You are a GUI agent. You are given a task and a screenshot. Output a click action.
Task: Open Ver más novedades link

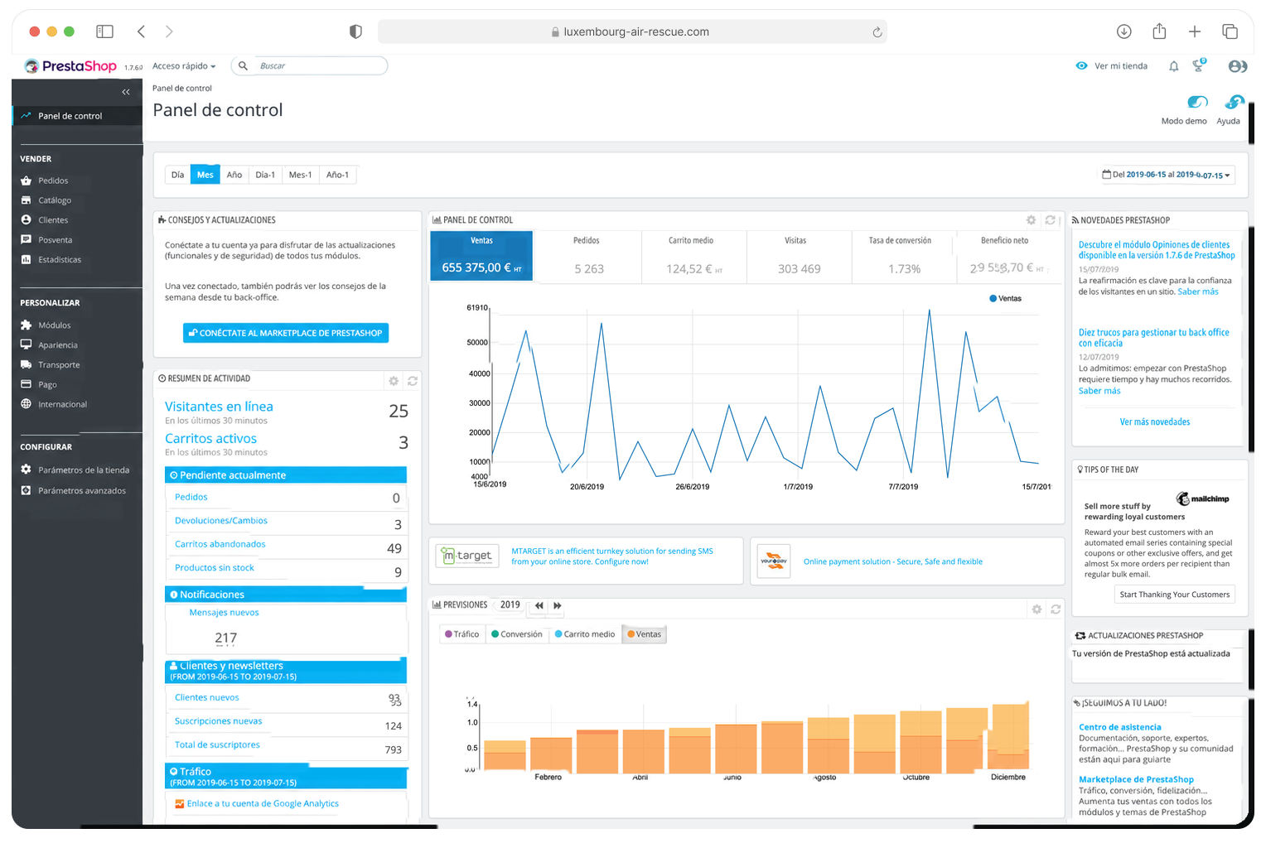[x=1155, y=422]
